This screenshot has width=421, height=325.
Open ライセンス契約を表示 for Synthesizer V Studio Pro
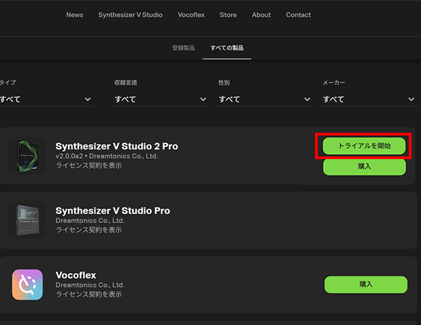click(x=88, y=230)
